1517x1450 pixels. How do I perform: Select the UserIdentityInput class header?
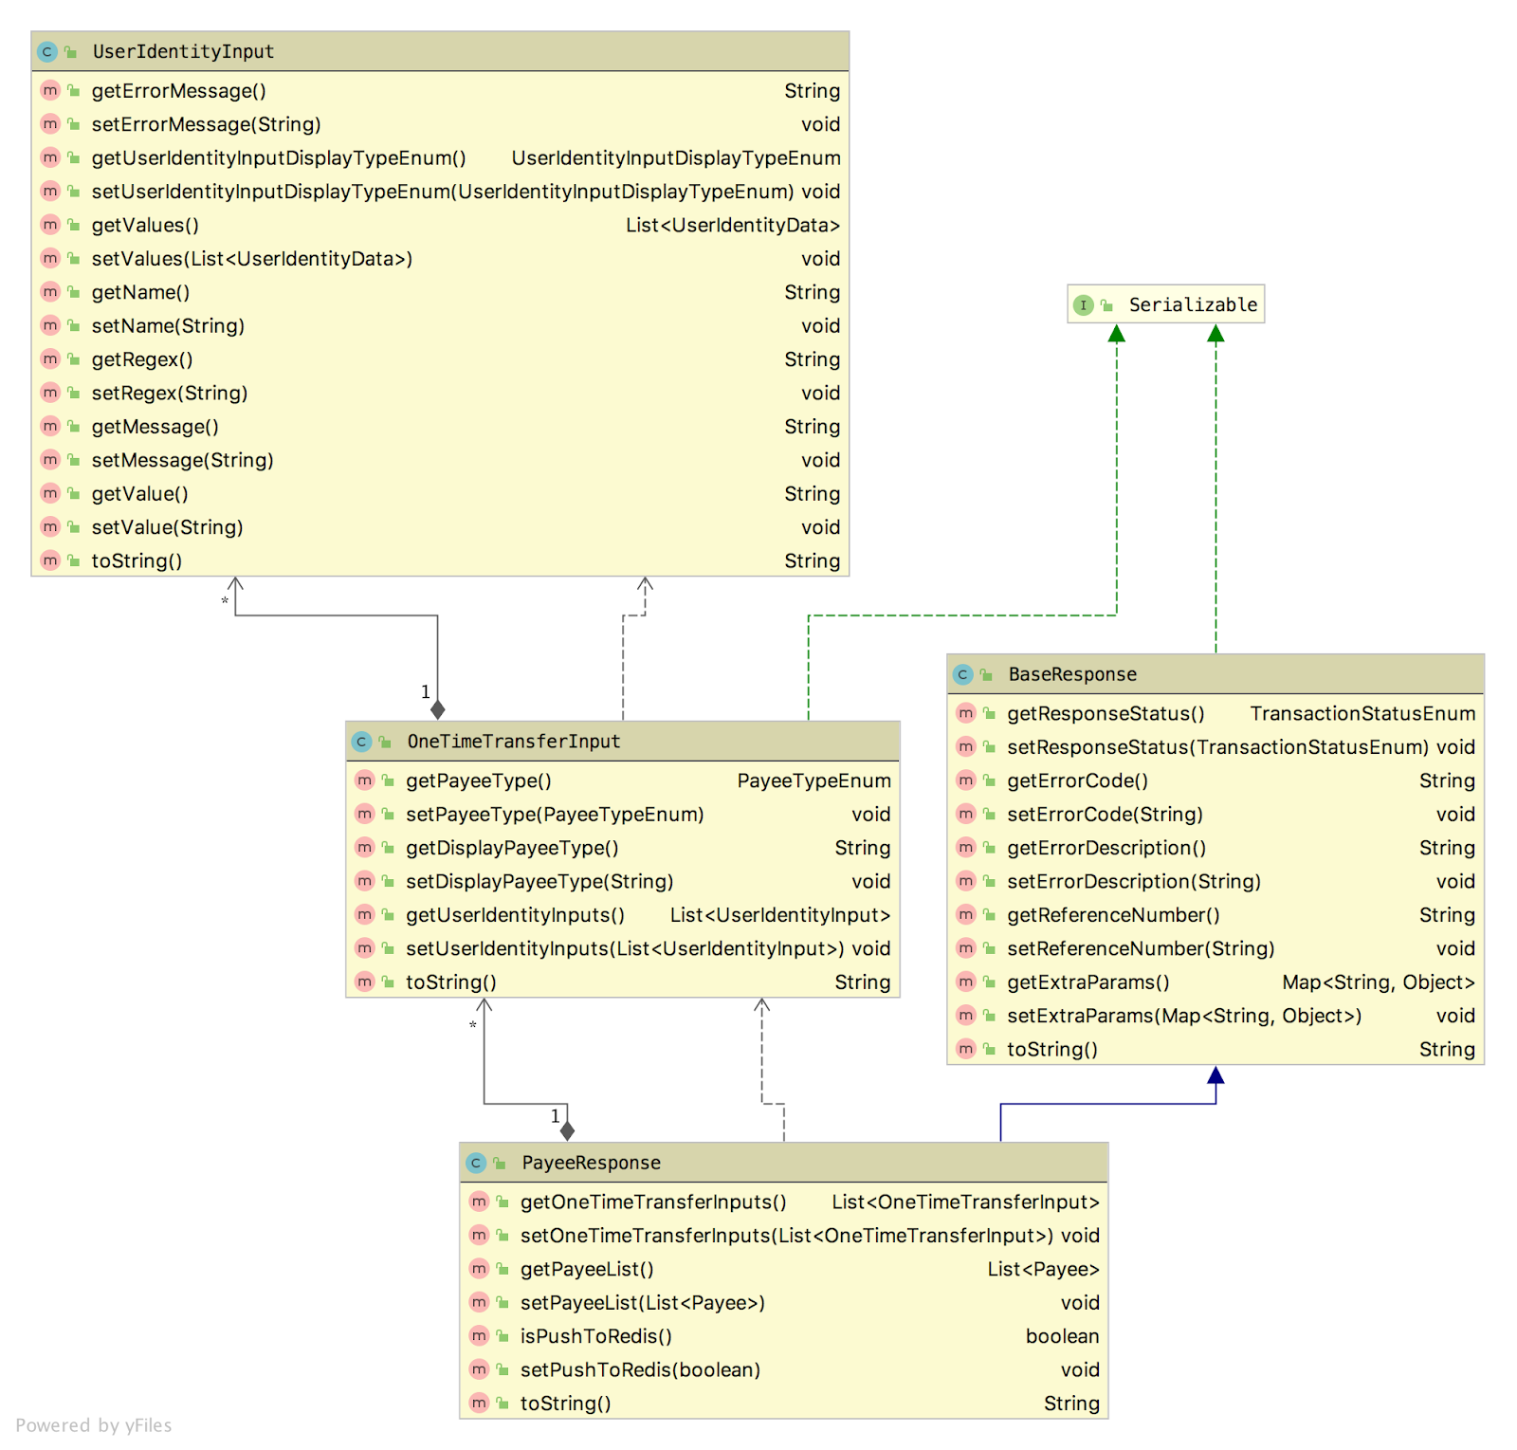(x=440, y=52)
